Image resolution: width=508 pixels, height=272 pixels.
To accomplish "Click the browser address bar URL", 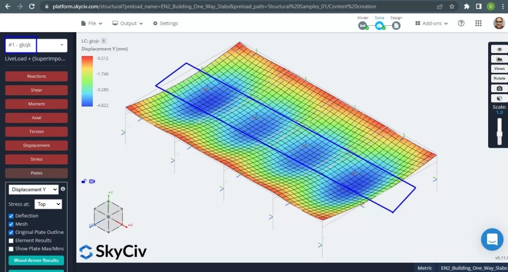I will point(214,6).
